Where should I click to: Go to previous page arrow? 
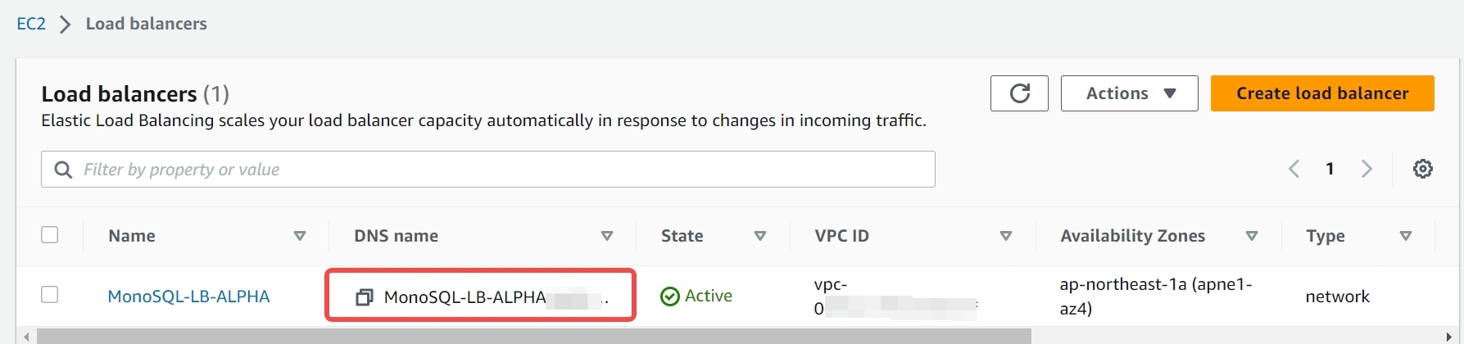tap(1294, 169)
